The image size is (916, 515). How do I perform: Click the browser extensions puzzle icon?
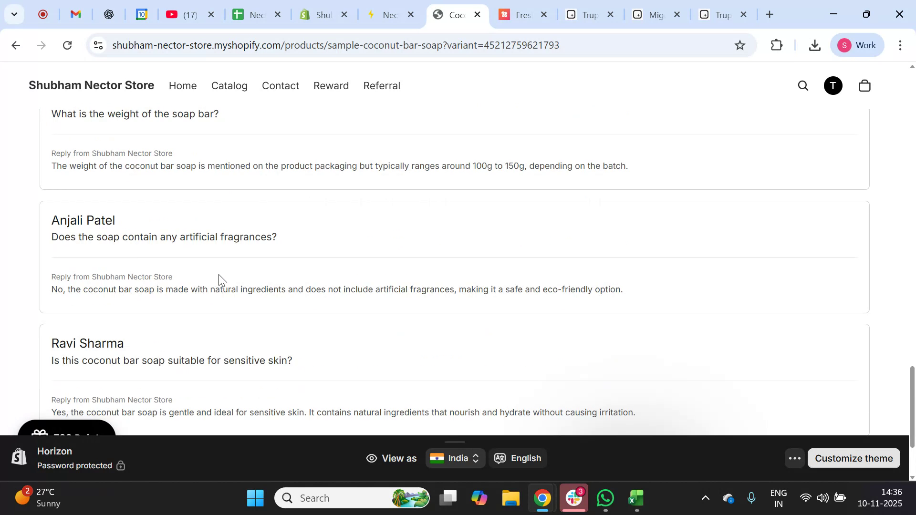tap(776, 45)
